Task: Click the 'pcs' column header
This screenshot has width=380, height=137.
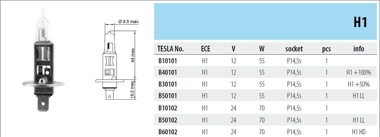Action: tap(326, 49)
